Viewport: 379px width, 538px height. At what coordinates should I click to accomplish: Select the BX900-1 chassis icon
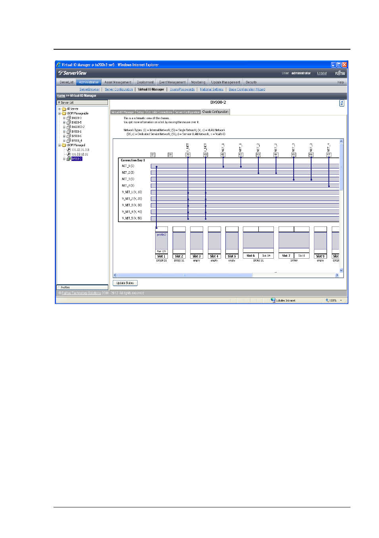tap(69, 132)
